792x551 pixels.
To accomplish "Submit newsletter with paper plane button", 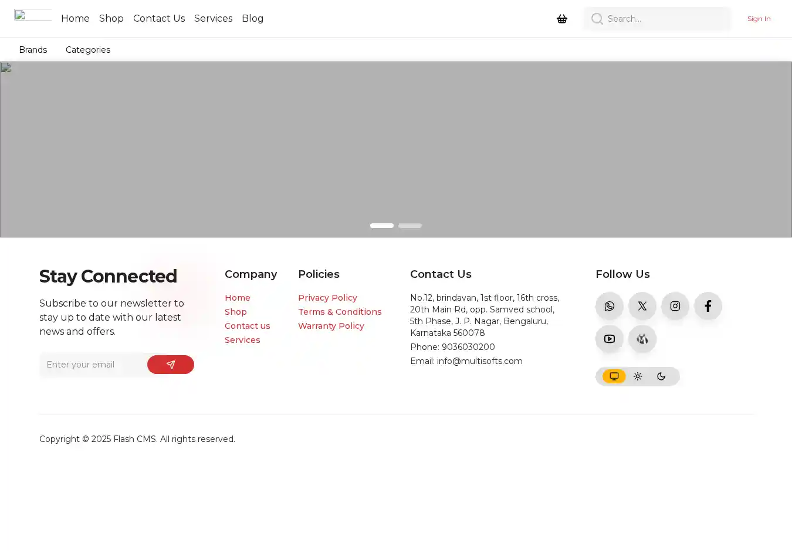I will point(171,365).
